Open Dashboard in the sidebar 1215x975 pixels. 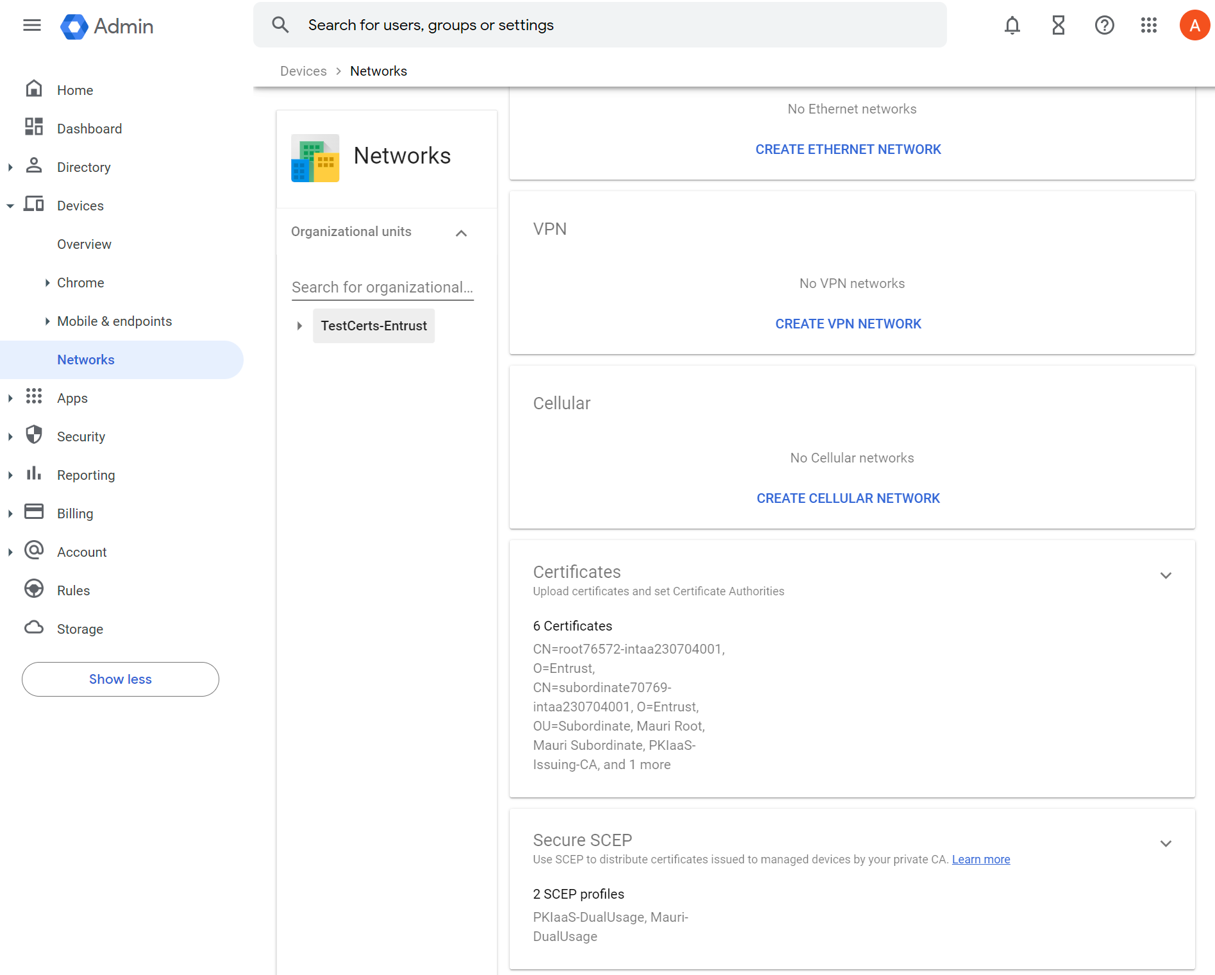(x=89, y=129)
